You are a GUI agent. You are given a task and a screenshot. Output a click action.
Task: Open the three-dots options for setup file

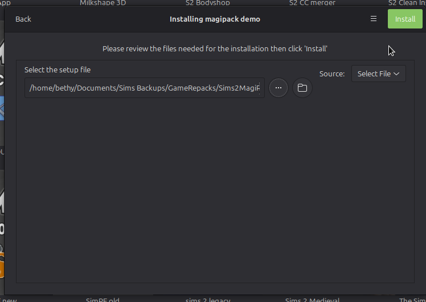coord(278,88)
